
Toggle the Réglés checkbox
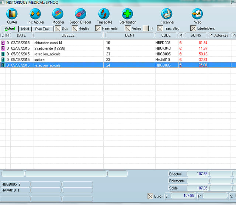pos(75,28)
